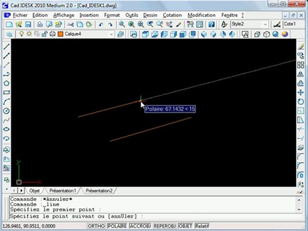Screen dimensions: 308x231
Task: Toggle REPEROBJ object tracking
Action: (x=165, y=226)
